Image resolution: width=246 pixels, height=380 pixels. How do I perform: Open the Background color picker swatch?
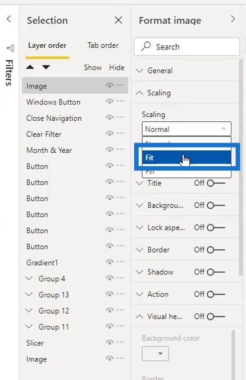(155, 354)
